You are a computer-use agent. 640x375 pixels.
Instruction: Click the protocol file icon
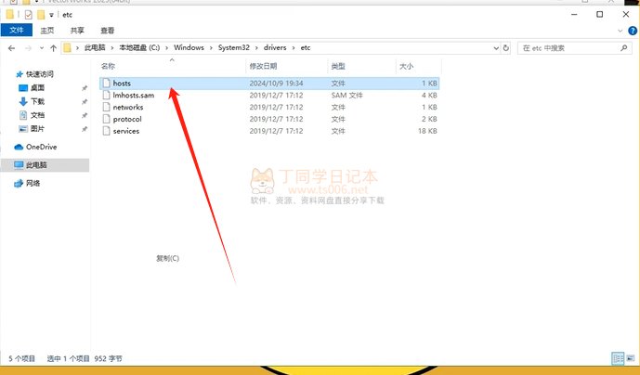pos(106,119)
